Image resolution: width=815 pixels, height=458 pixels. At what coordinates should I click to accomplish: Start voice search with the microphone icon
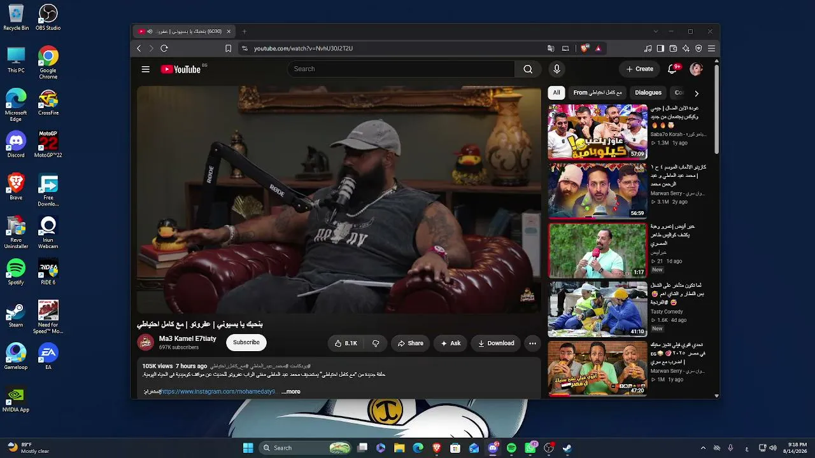pyautogui.click(x=556, y=69)
